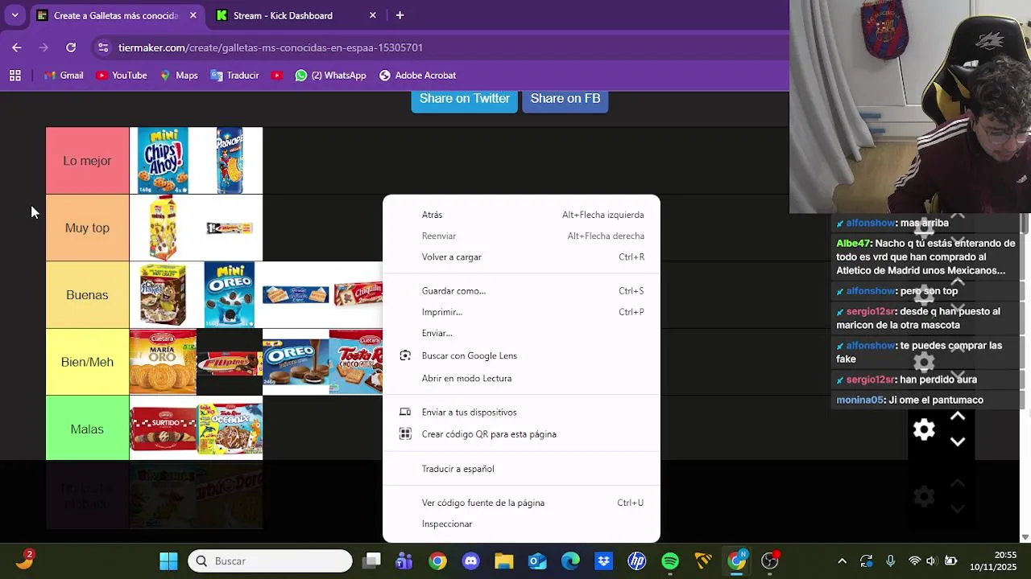Screen dimensions: 1031x579
Task: Open the Maps bookmark
Action: pos(178,76)
